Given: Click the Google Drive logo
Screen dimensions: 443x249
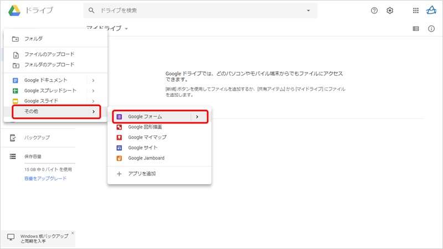Looking at the screenshot, I should [x=14, y=11].
